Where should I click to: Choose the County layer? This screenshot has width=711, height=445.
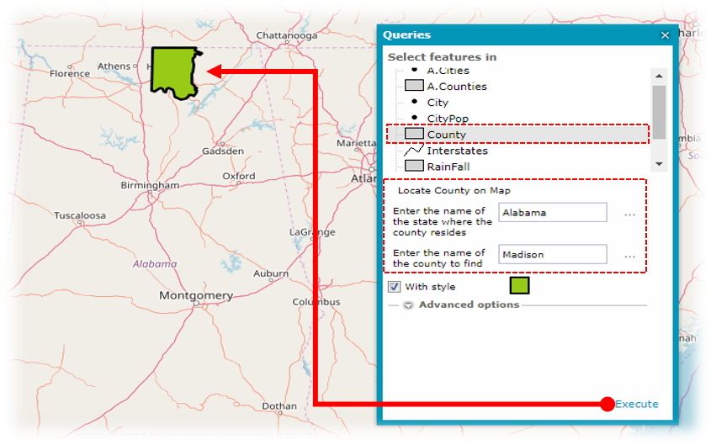point(446,135)
